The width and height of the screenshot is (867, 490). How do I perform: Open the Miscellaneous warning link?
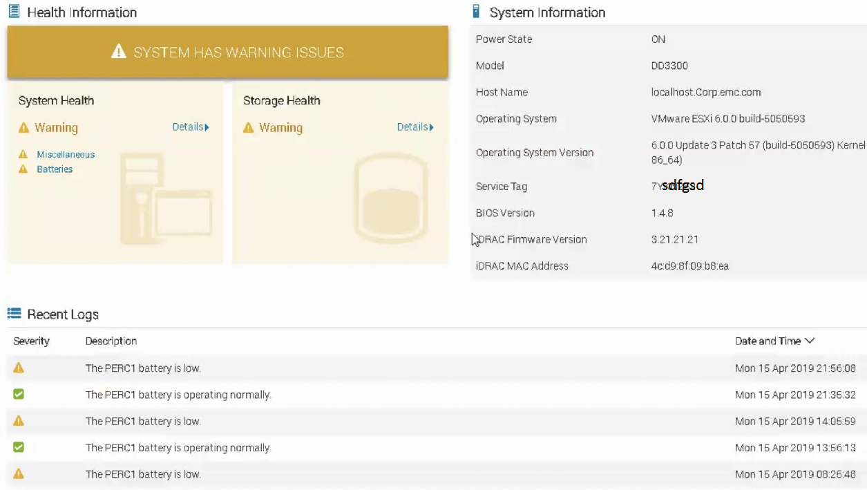tap(66, 154)
